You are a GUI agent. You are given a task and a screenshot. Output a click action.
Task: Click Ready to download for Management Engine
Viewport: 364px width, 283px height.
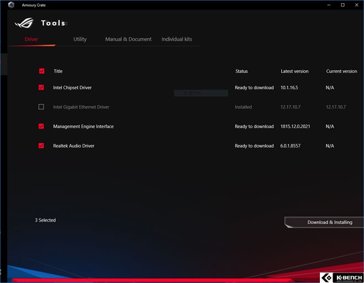(x=254, y=127)
